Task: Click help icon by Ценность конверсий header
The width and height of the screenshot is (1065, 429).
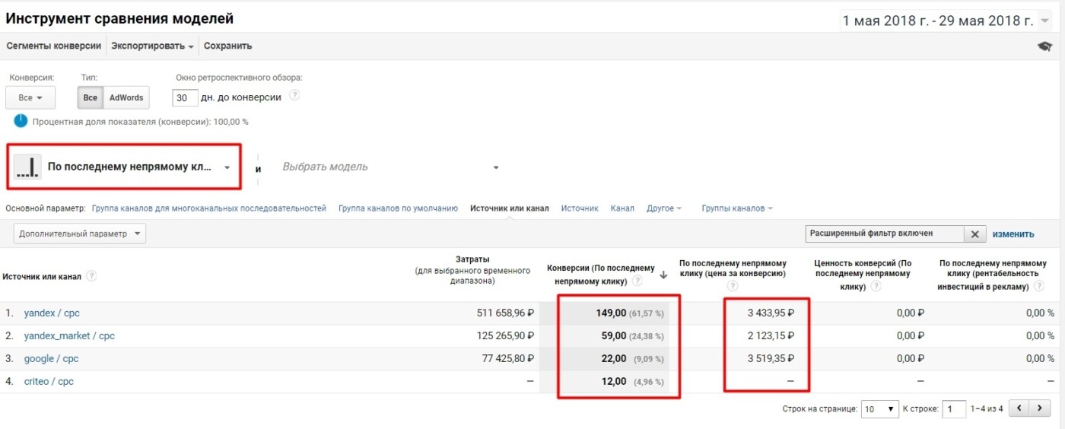Action: point(876,286)
